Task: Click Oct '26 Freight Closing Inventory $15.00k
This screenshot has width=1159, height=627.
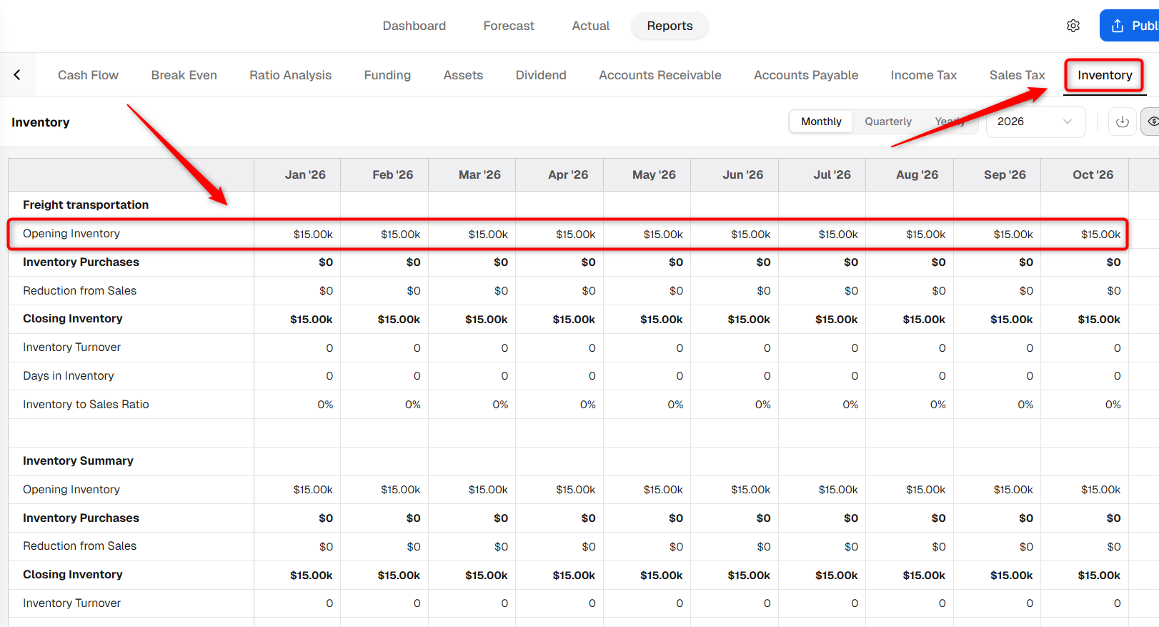Action: tap(1099, 319)
